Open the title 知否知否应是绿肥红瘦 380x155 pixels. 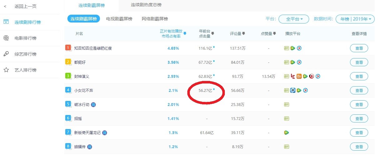(x=93, y=48)
